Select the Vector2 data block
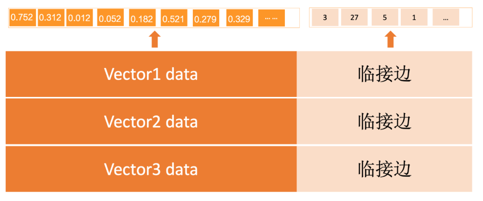 tap(151, 121)
